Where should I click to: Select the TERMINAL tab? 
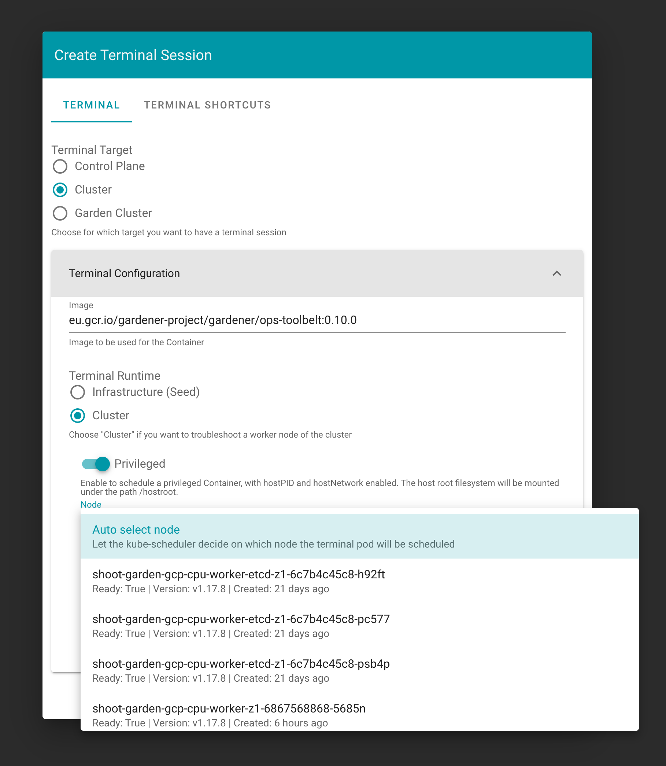tap(91, 105)
